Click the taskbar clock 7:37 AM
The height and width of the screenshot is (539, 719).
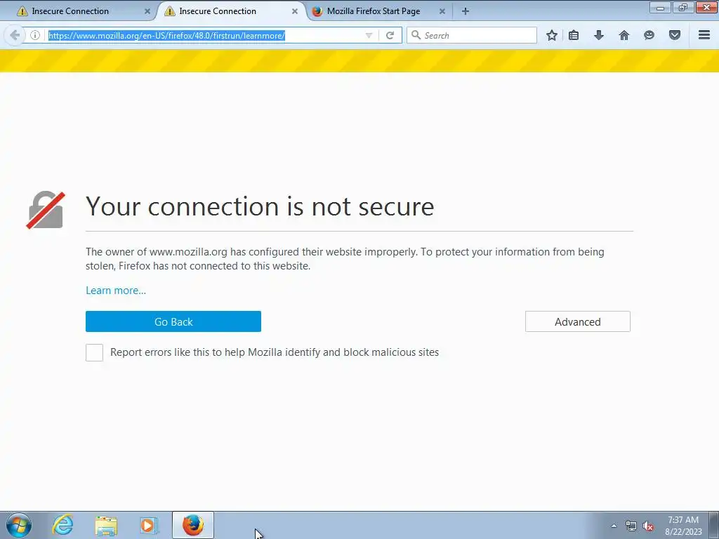tap(683, 520)
